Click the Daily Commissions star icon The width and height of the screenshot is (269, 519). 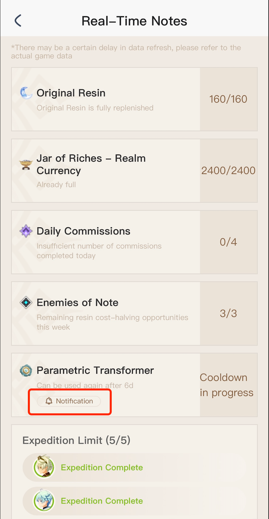click(x=26, y=231)
